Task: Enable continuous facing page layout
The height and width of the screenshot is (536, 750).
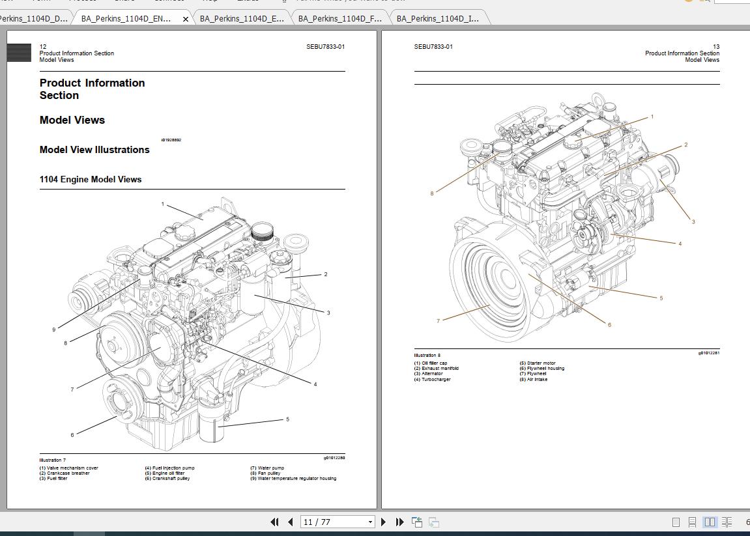Action: tap(726, 522)
